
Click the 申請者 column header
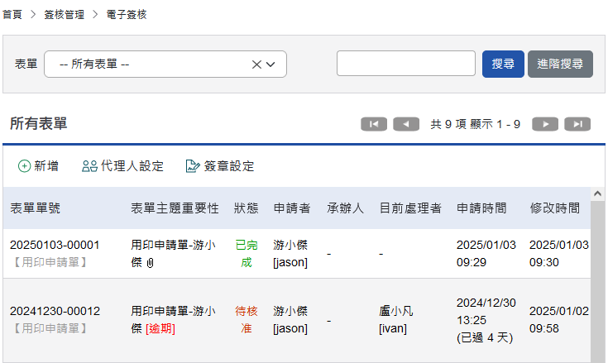292,208
